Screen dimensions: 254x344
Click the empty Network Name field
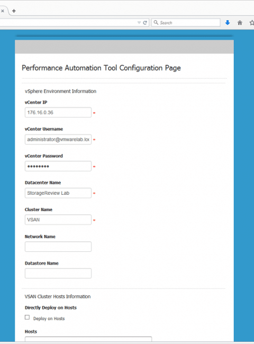pos(58,247)
